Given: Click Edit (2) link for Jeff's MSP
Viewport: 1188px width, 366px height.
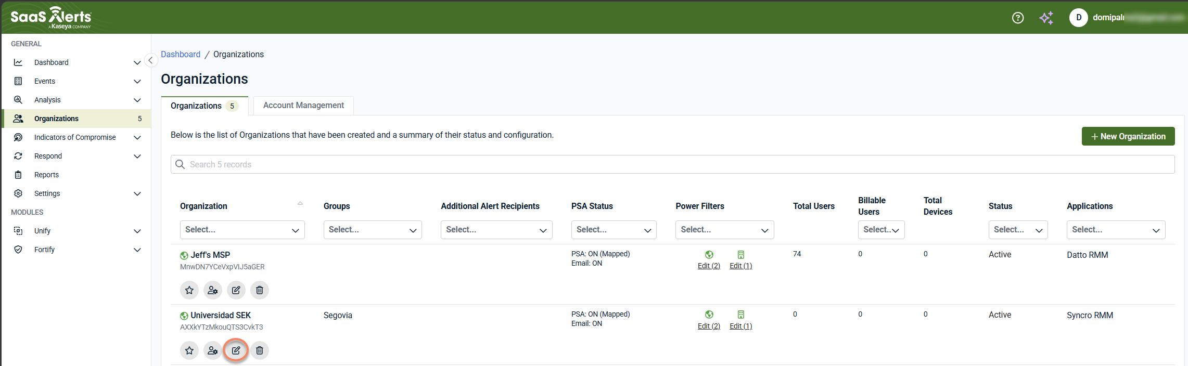Looking at the screenshot, I should pos(709,266).
